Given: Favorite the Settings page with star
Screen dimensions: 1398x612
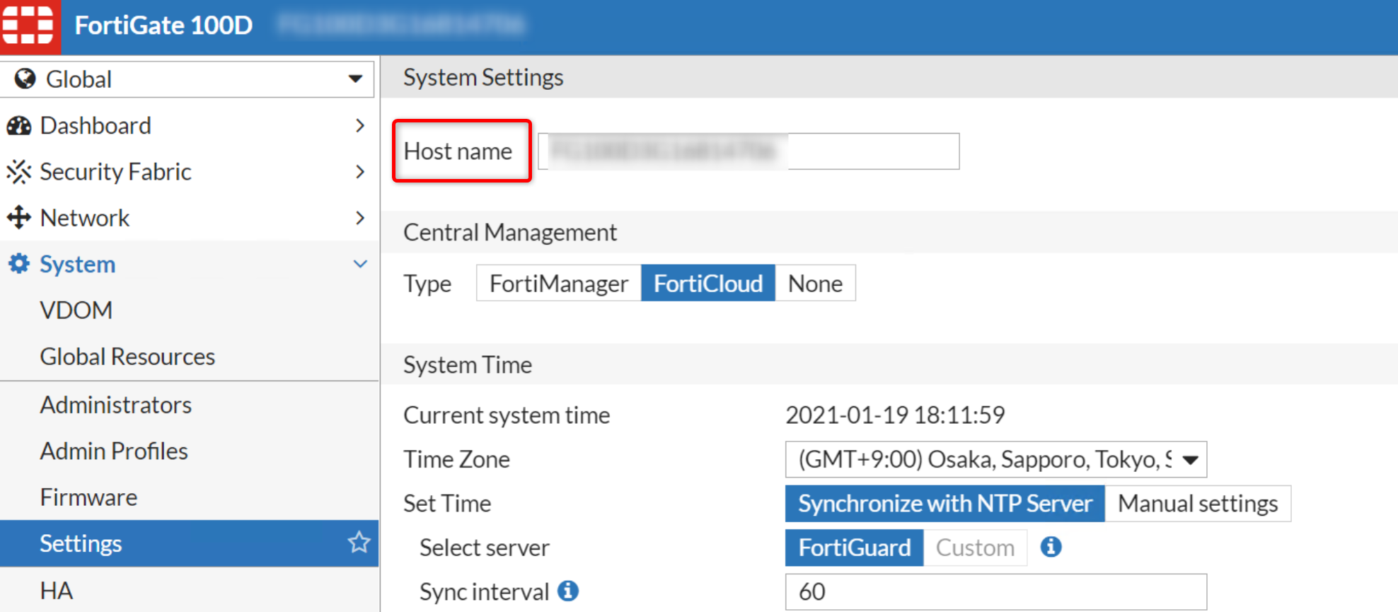Looking at the screenshot, I should (359, 543).
